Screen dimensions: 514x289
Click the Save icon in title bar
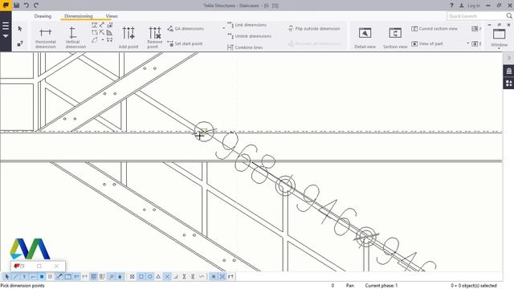coord(16,5)
